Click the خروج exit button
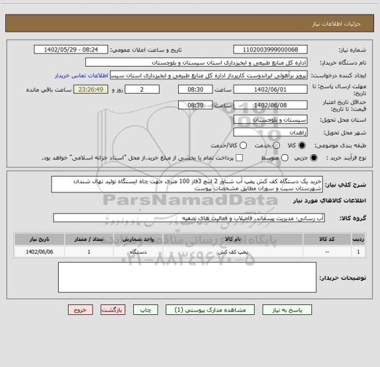Image resolution: width=380 pixels, height=367 pixels. [x=80, y=310]
